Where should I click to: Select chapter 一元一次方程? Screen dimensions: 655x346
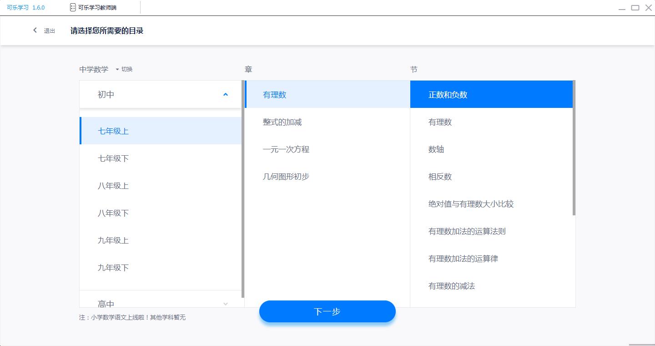click(327, 149)
